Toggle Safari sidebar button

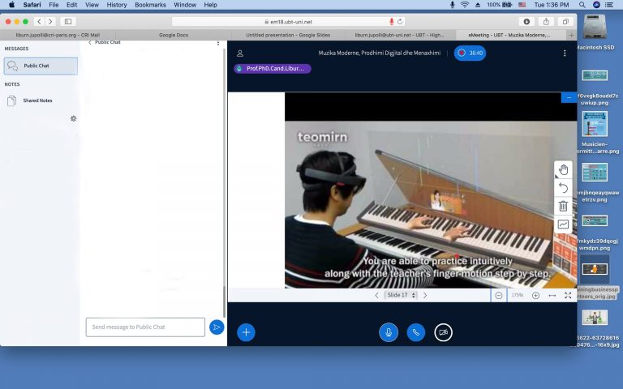(x=68, y=21)
